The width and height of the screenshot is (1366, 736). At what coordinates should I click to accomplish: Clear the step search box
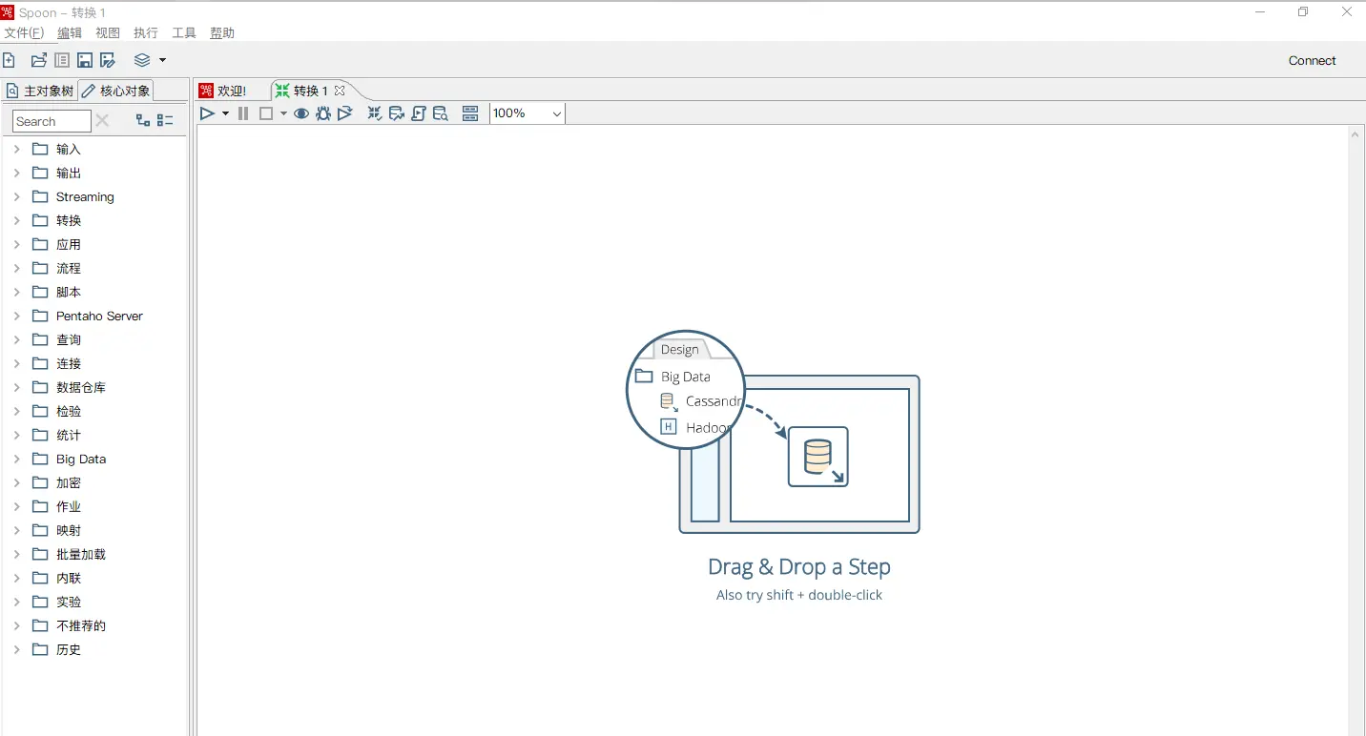click(103, 120)
